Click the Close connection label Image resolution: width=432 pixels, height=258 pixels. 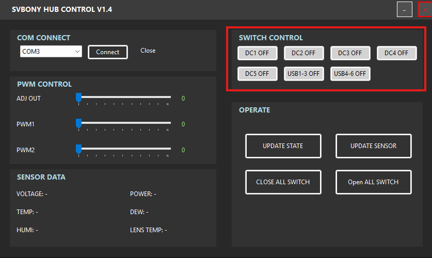click(x=148, y=51)
